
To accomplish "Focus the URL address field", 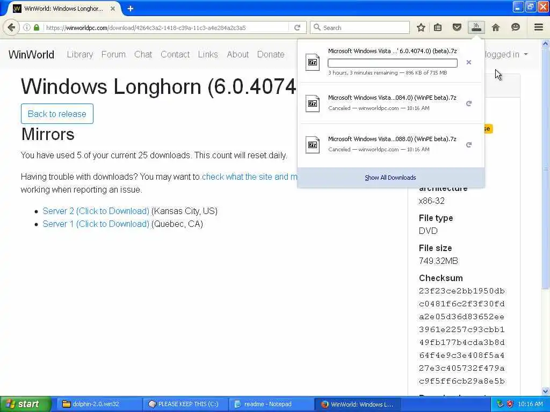I will [x=167, y=27].
